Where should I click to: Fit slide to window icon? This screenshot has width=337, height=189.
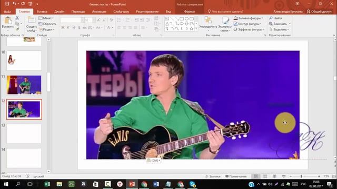[x=334, y=176]
